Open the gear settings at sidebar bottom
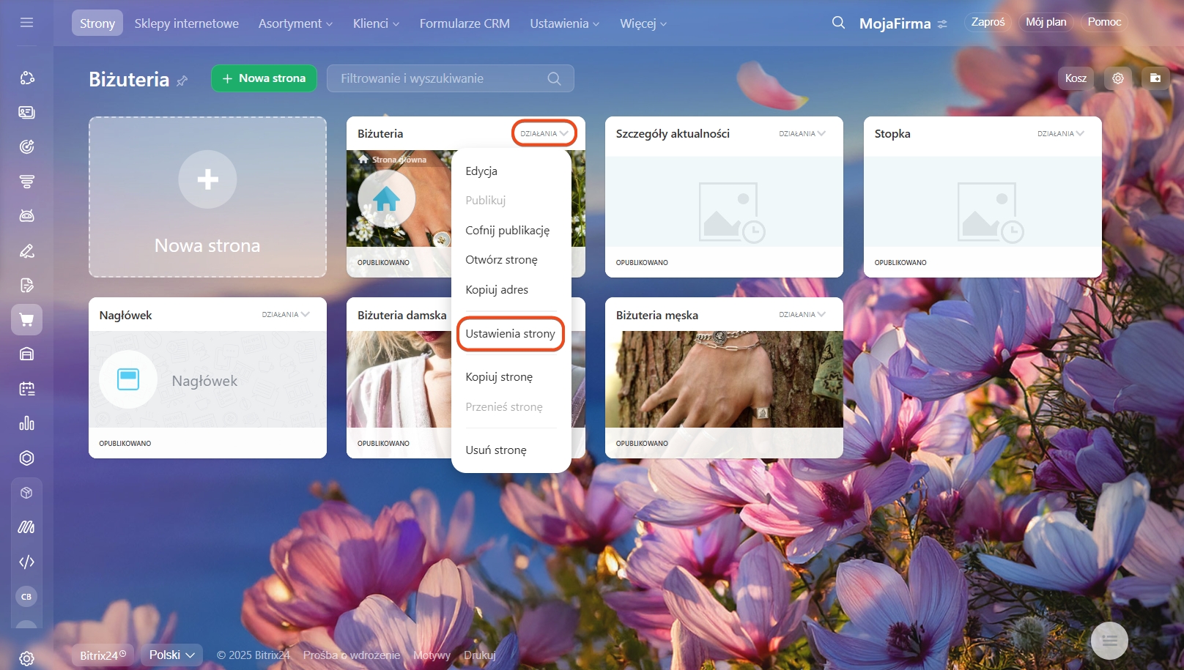 click(x=26, y=658)
